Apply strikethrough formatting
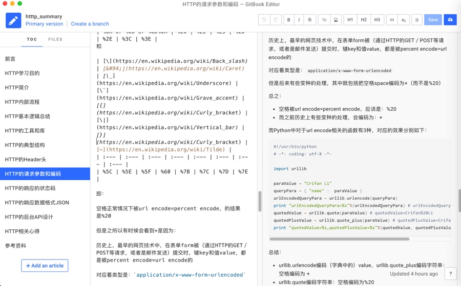The image size is (461, 286). (x=309, y=19)
